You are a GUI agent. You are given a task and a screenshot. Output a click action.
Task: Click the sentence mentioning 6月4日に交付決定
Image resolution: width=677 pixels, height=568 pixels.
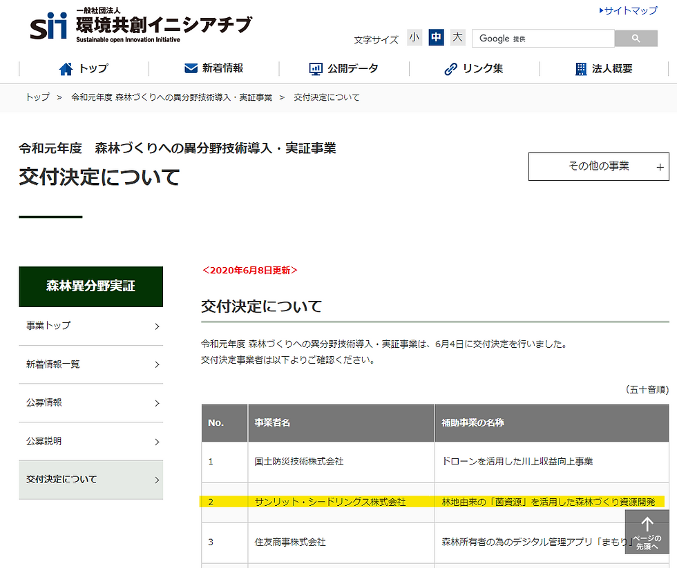point(384,344)
